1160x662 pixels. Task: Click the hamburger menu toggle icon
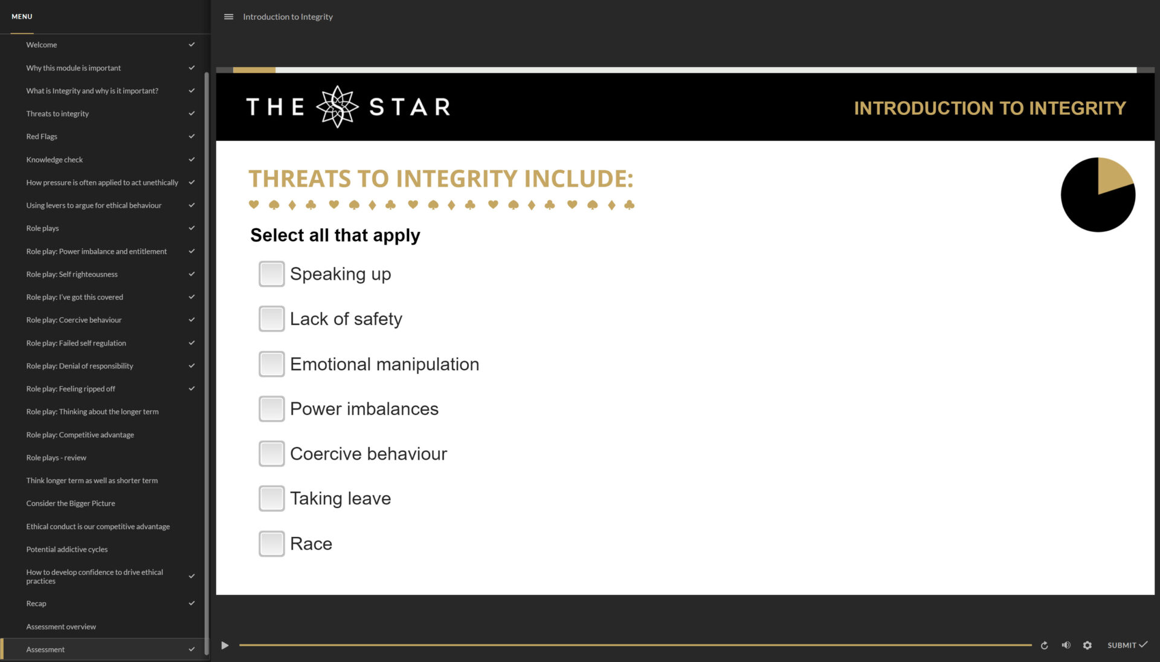pos(228,17)
